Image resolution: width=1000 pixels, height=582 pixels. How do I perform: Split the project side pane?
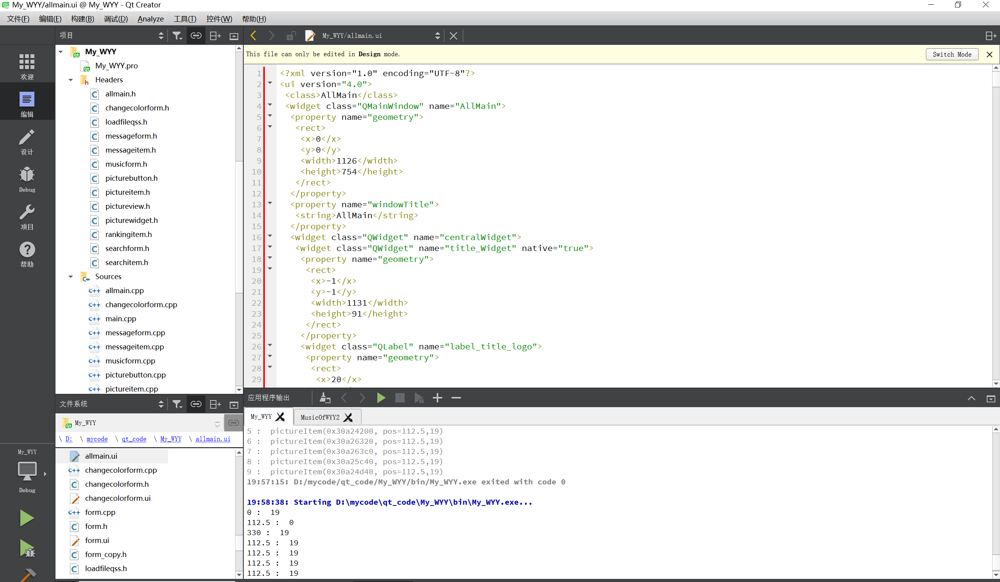coord(215,36)
